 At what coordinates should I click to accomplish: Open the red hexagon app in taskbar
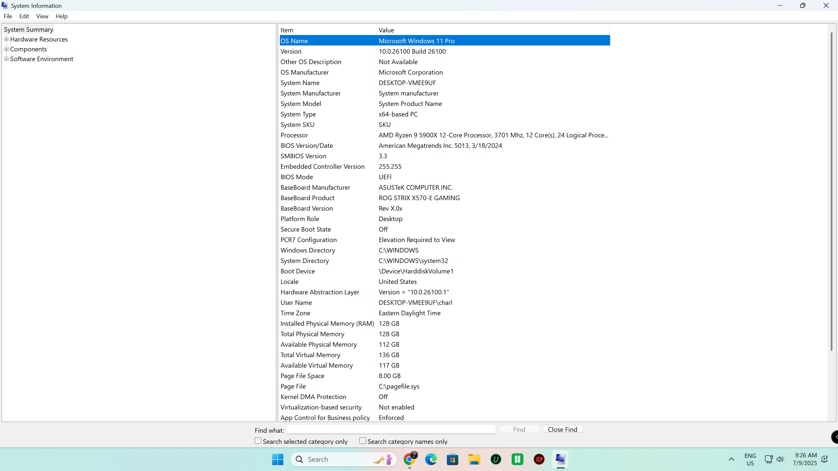[539, 459]
